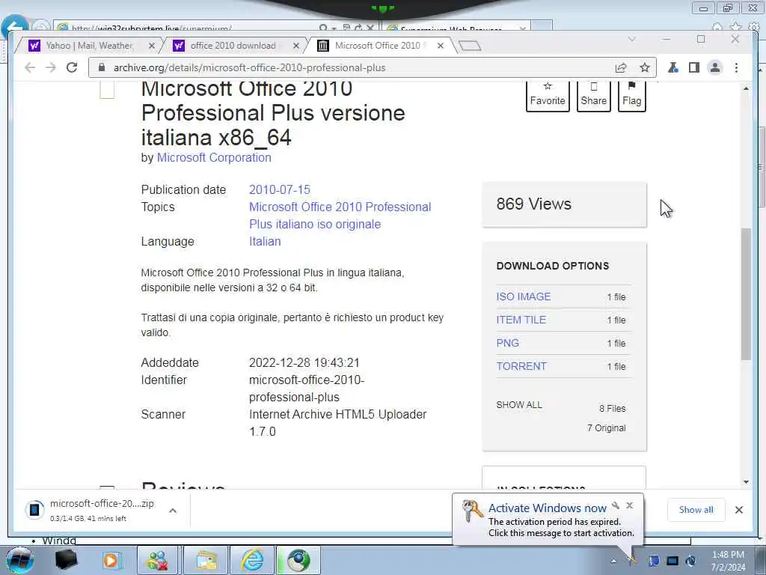The width and height of the screenshot is (766, 575).
Task: Click the Favorite star button
Action: (548, 95)
